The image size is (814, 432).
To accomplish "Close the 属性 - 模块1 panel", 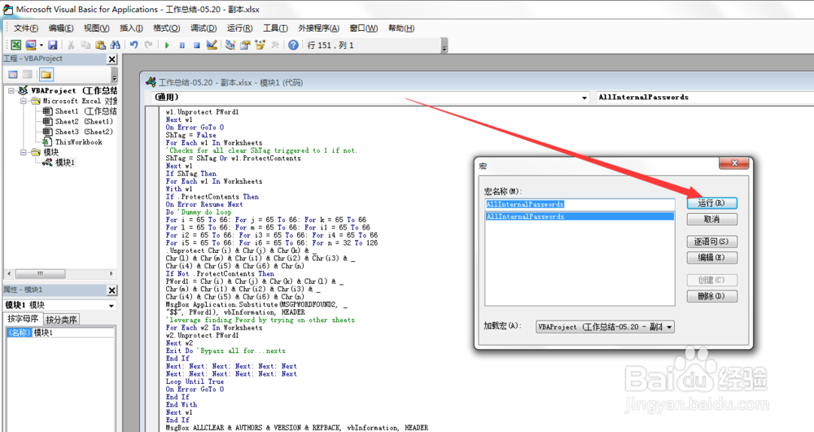I will point(112,290).
